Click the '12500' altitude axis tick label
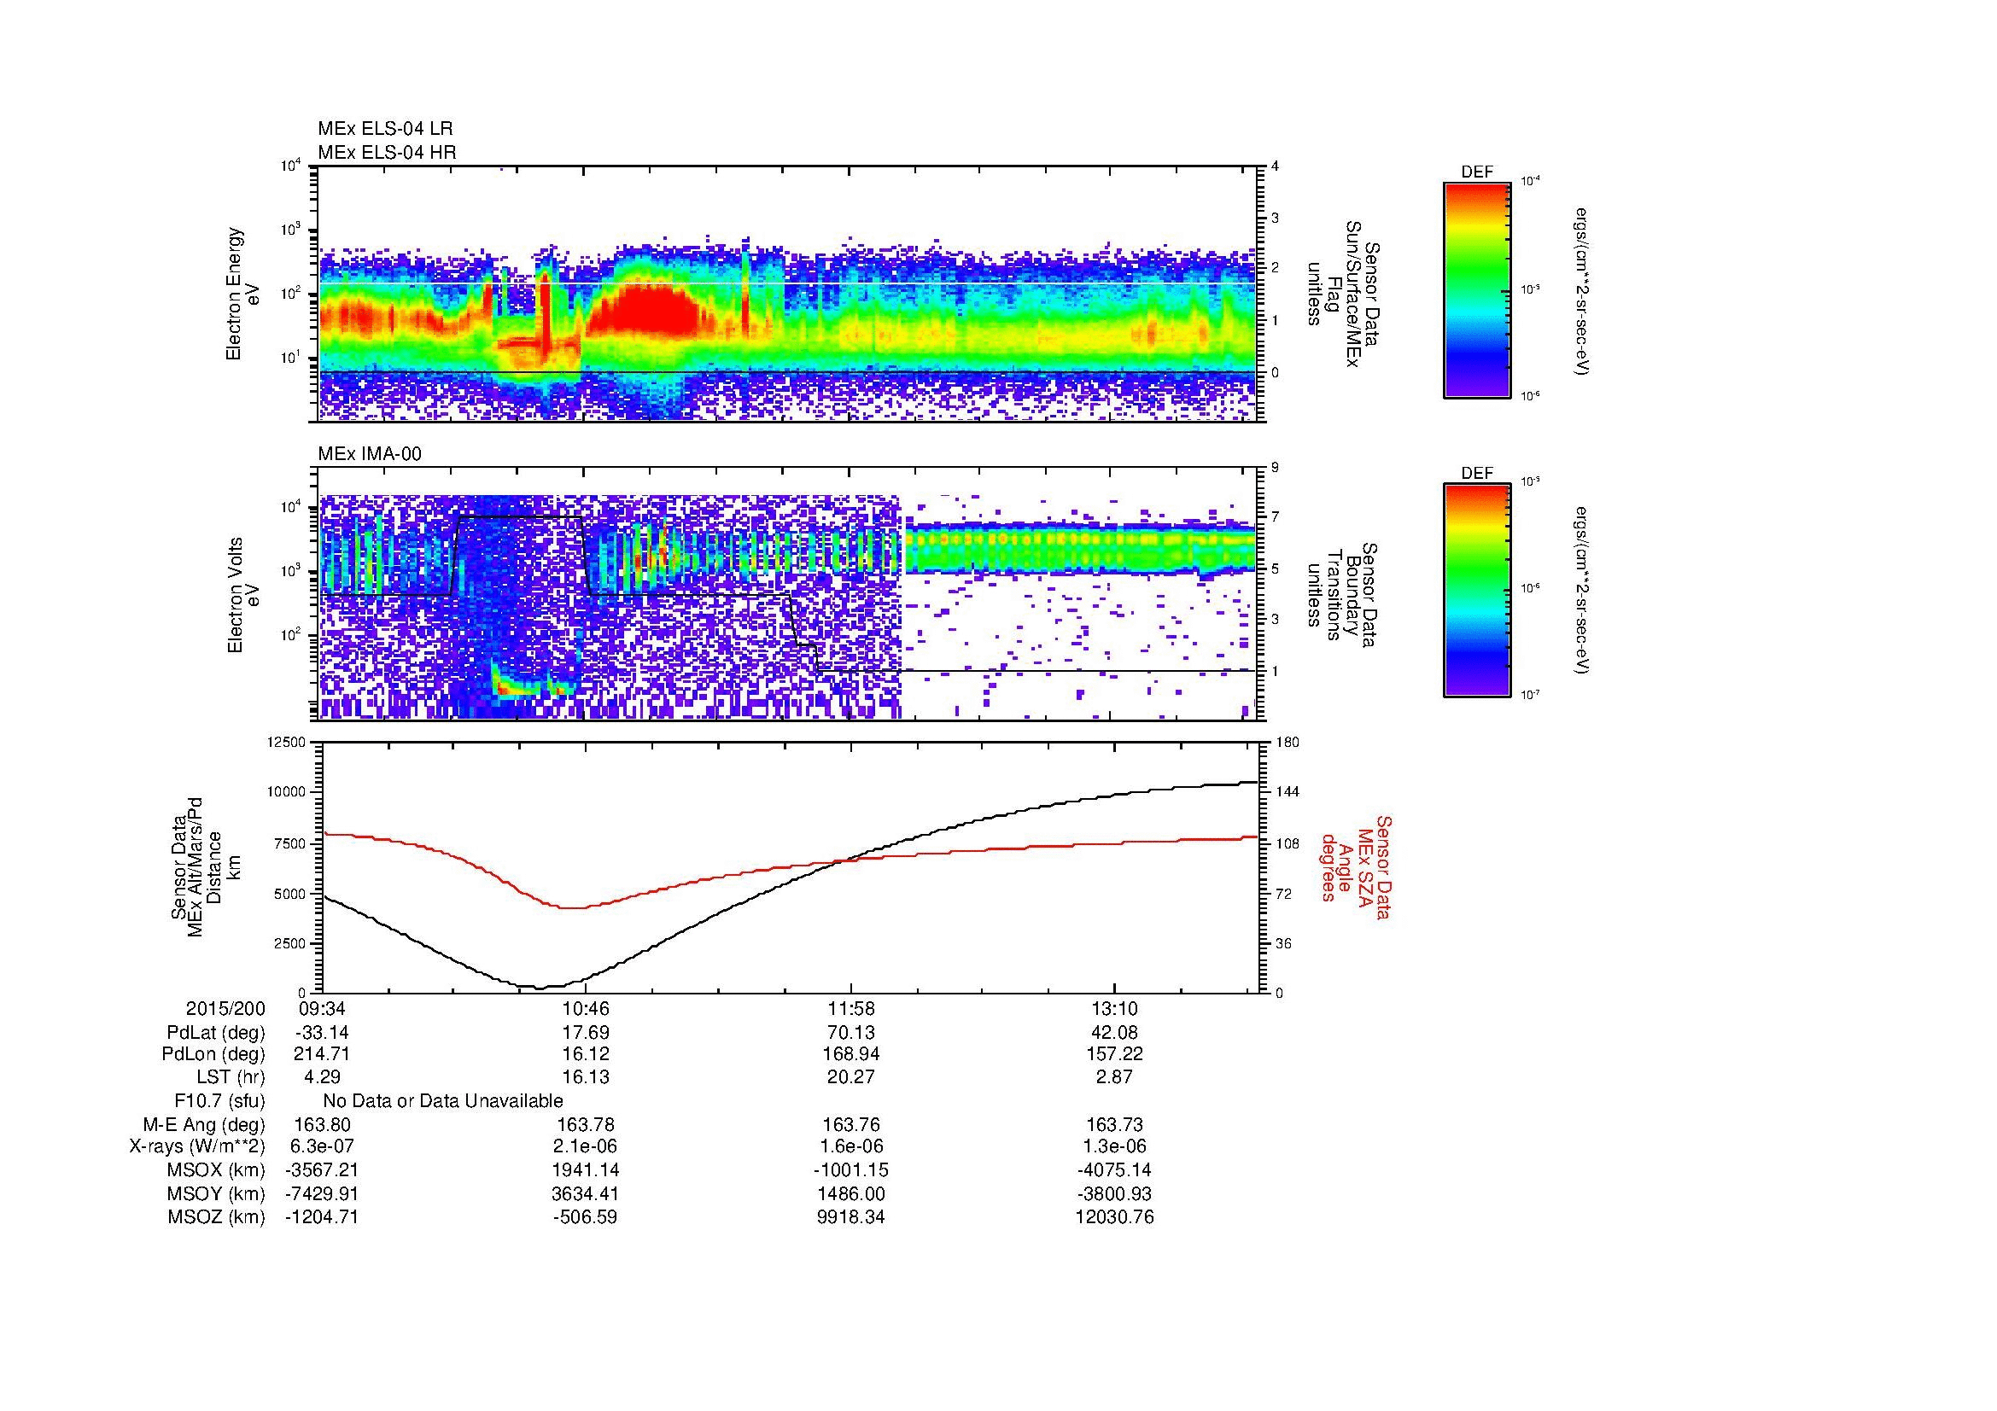This screenshot has height=1411, width=1997. click(x=286, y=743)
